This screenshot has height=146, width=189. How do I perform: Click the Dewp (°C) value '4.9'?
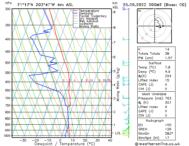coord(168,71)
